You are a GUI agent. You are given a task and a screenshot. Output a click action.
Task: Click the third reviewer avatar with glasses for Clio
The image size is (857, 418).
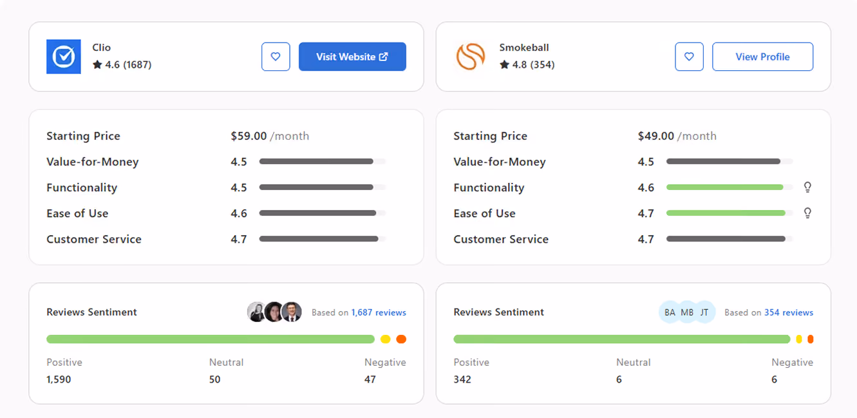pos(292,312)
